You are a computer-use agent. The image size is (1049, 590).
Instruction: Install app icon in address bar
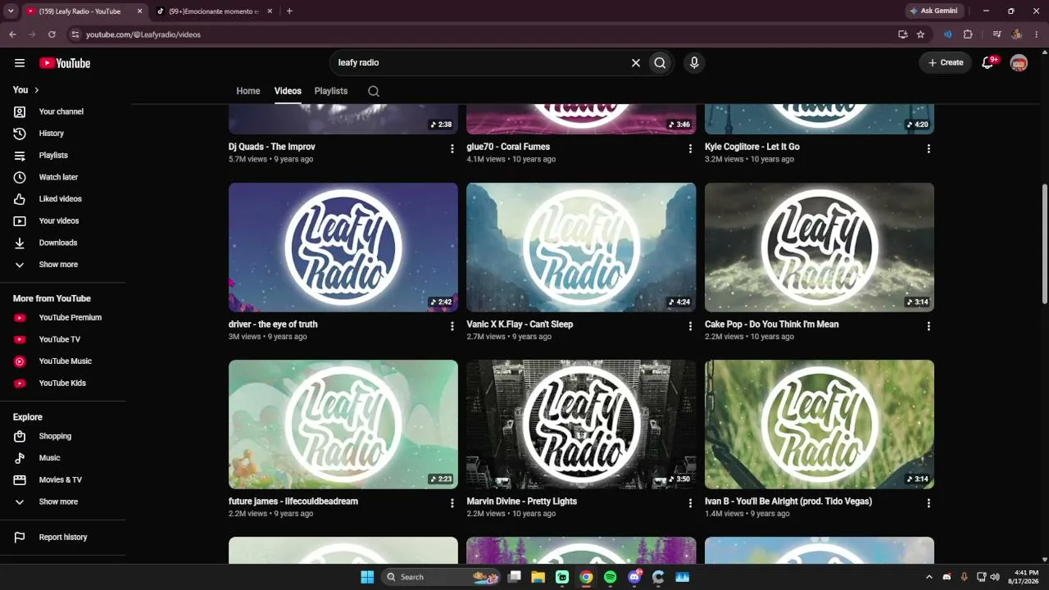[902, 34]
